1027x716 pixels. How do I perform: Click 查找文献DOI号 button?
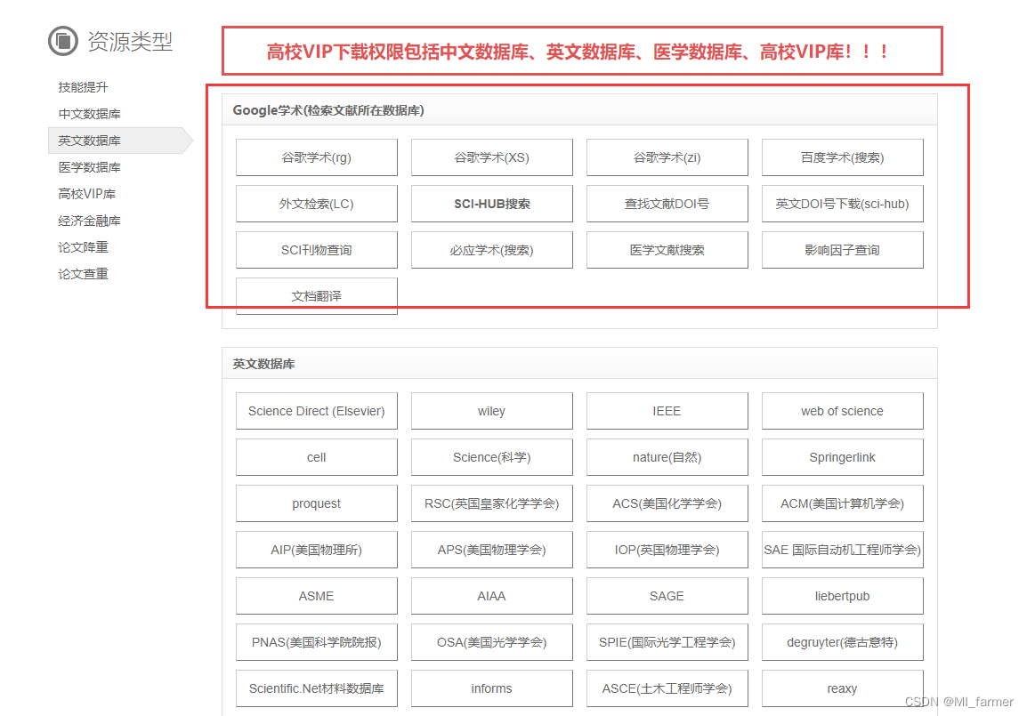pos(667,205)
